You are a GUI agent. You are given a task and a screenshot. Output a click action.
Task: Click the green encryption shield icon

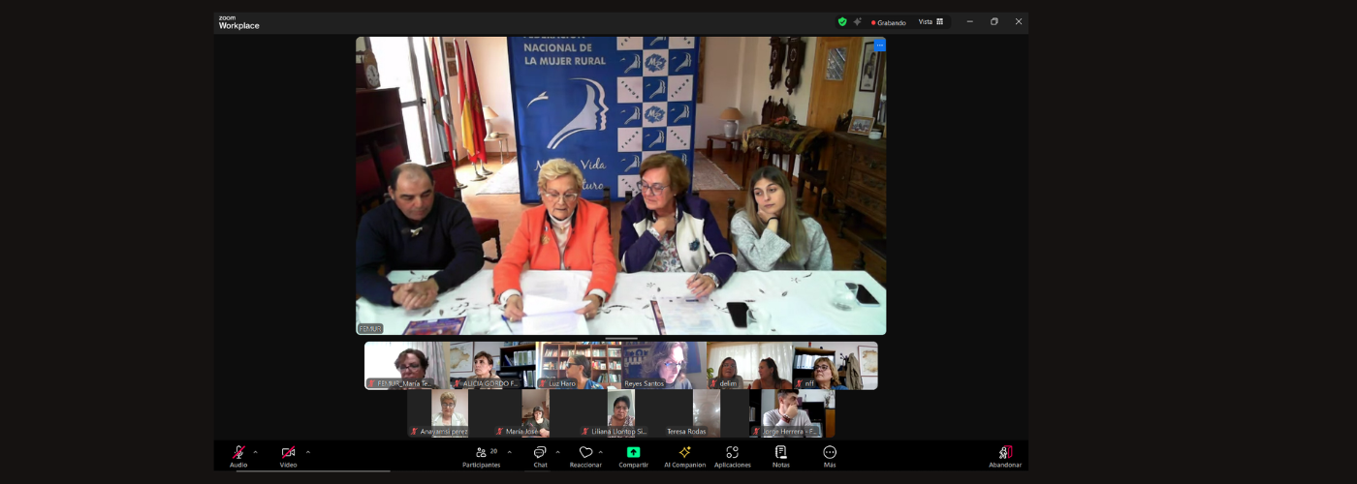click(x=842, y=21)
